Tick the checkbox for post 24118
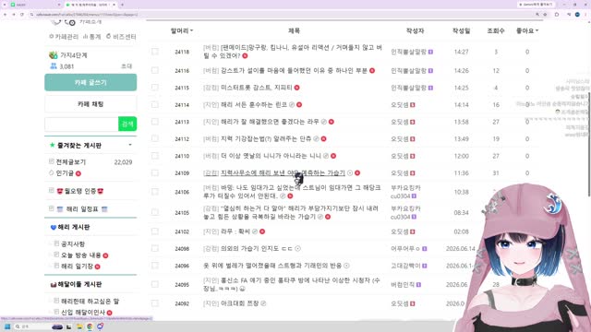 point(155,52)
